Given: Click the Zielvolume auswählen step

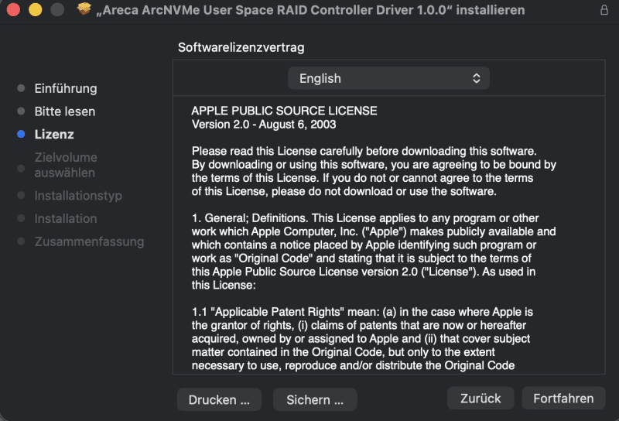Looking at the screenshot, I should tap(66, 165).
